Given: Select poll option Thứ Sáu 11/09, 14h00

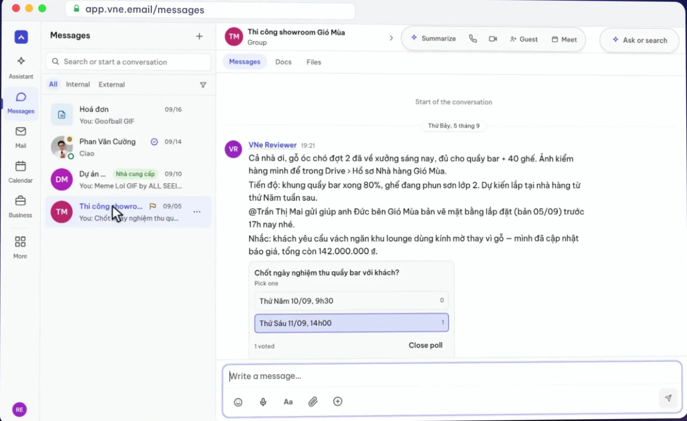Looking at the screenshot, I should tap(351, 323).
